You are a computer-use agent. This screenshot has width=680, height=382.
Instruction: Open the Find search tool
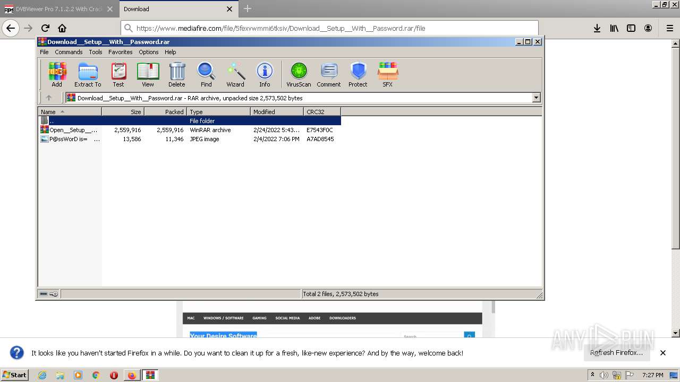(206, 74)
